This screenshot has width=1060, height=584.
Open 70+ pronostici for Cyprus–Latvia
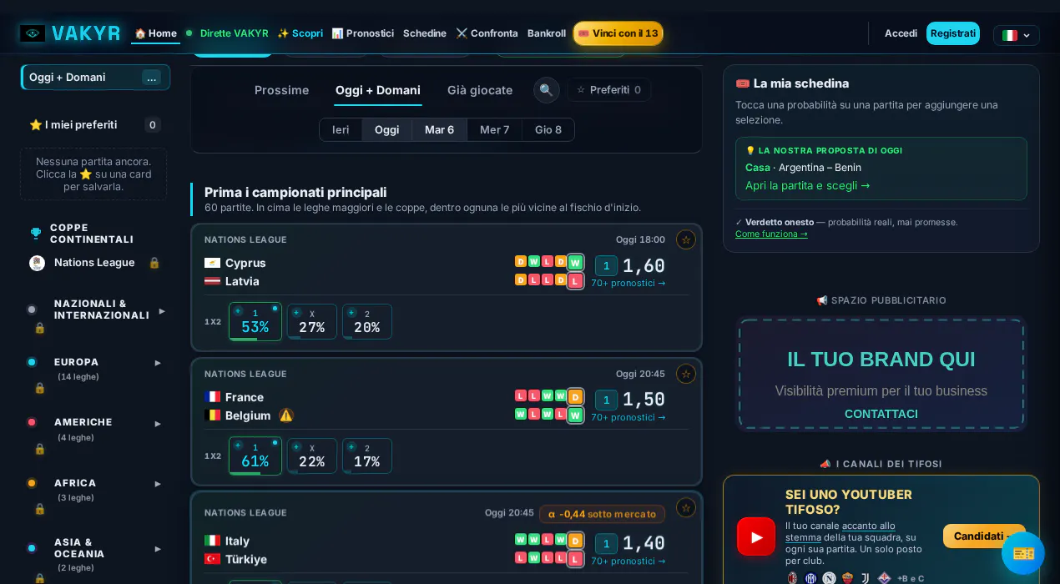(x=628, y=283)
